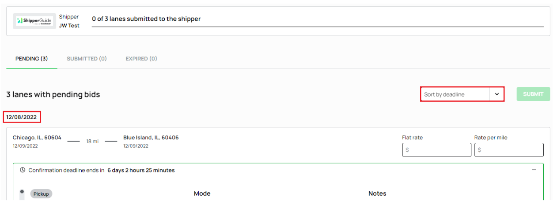Image resolution: width=553 pixels, height=205 pixels.
Task: Click the pickup stop dot marker
Action: coord(22,192)
